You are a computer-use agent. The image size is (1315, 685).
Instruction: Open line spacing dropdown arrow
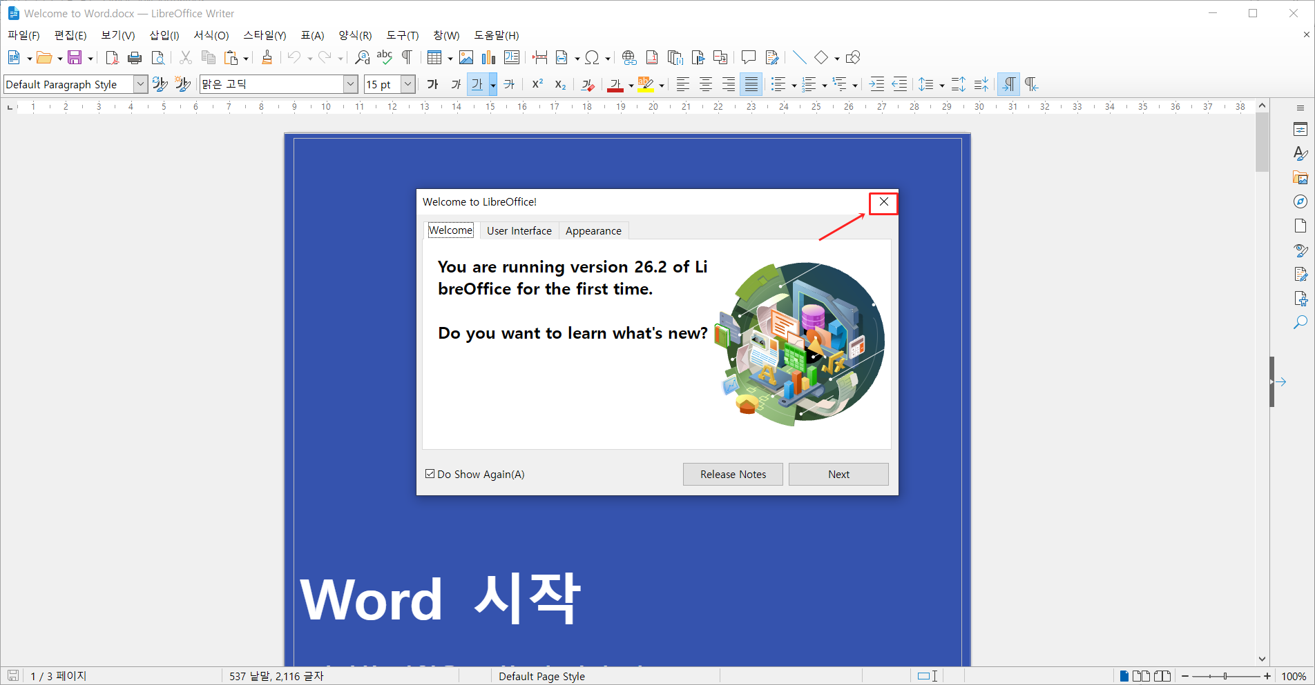(x=942, y=86)
